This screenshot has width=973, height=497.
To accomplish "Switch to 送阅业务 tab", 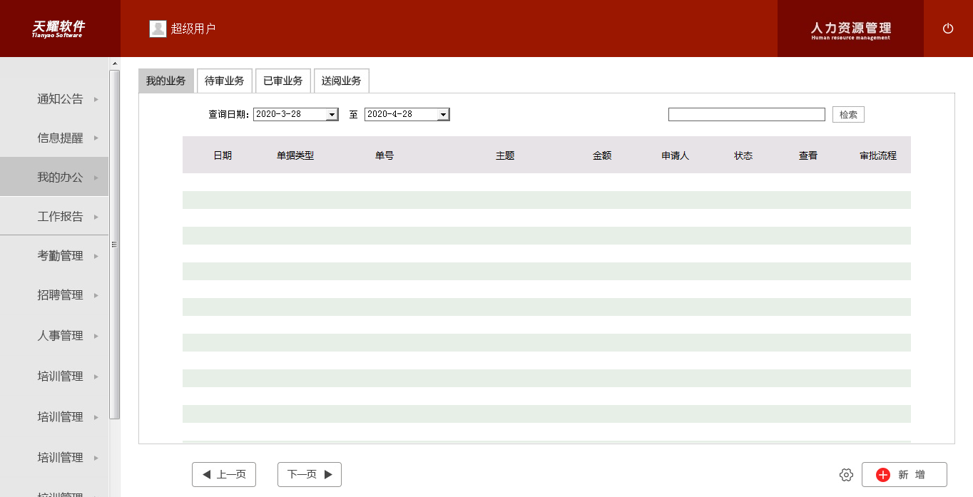I will 342,81.
